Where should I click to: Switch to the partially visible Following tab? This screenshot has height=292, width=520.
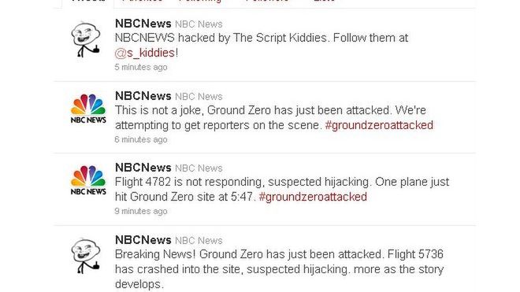coord(200,1)
